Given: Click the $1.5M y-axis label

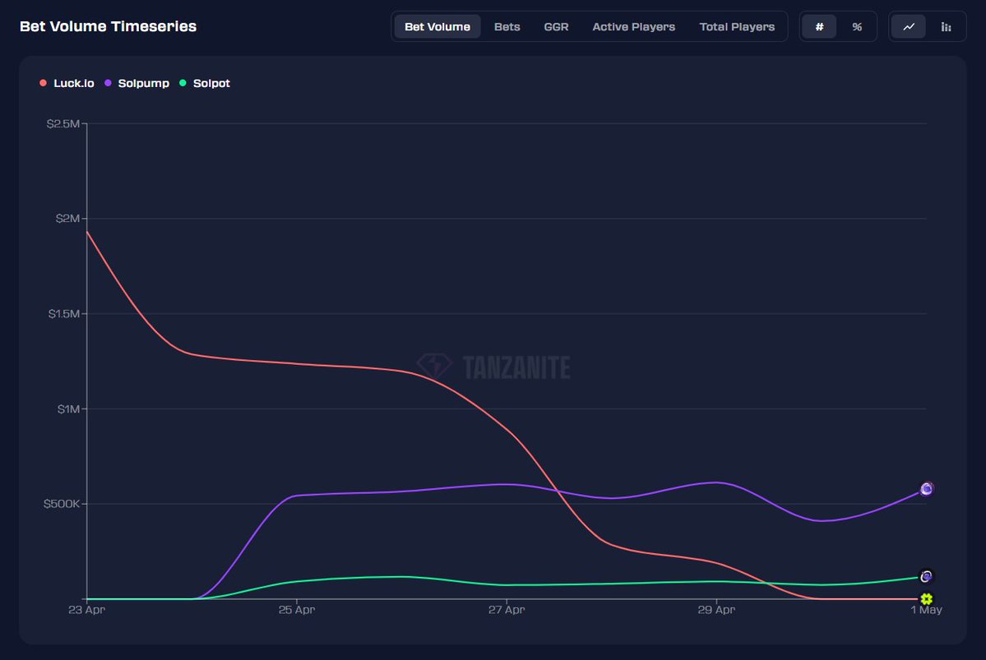Looking at the screenshot, I should pos(64,314).
